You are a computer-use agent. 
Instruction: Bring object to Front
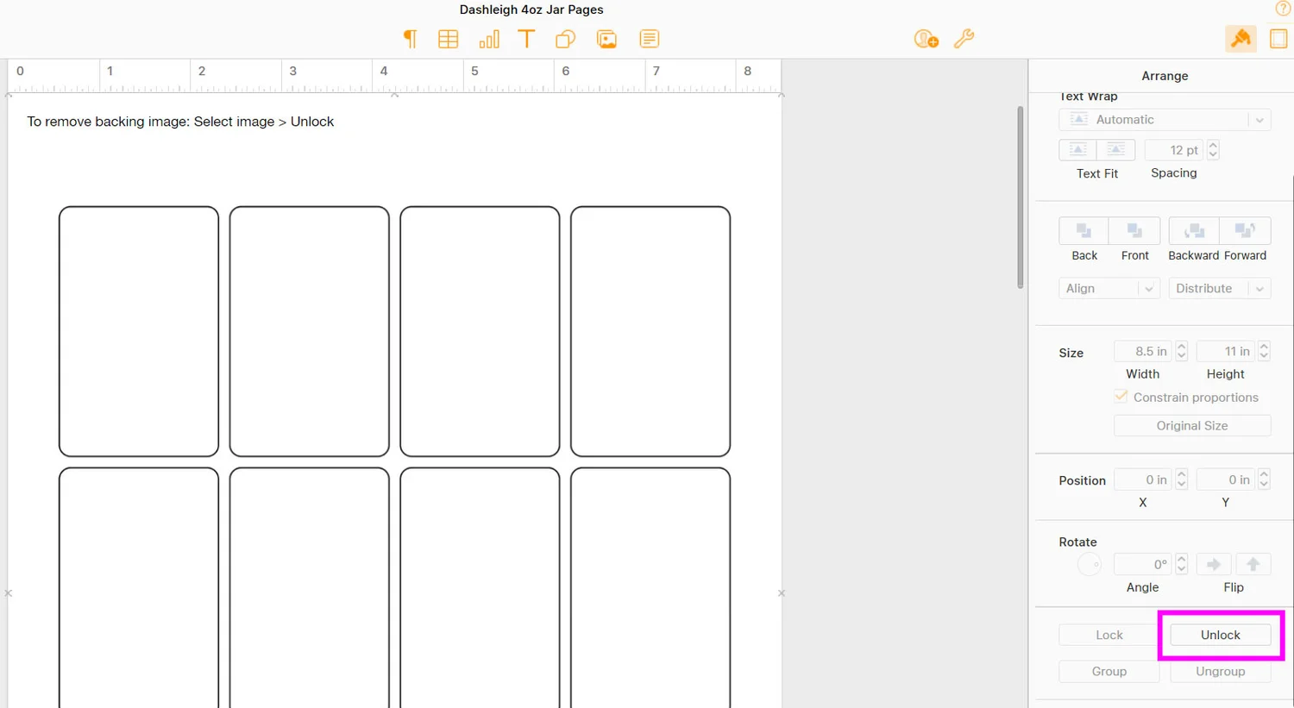[1134, 231]
